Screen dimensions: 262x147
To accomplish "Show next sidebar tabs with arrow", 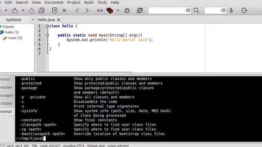I will [33, 20].
